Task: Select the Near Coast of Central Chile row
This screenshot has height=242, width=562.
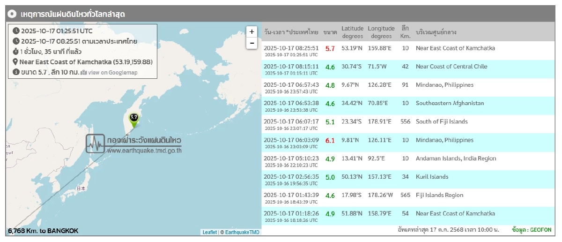Action: tap(407, 69)
